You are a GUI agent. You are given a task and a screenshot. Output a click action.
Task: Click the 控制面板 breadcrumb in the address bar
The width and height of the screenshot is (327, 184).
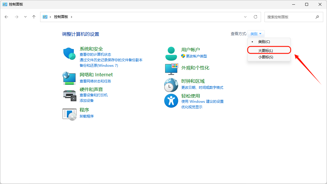coord(61,17)
